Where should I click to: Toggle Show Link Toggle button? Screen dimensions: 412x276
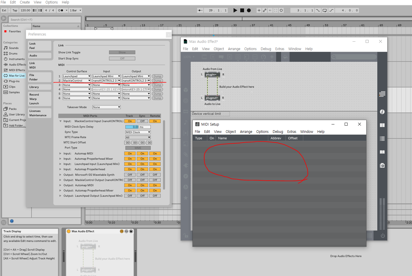[122, 52]
